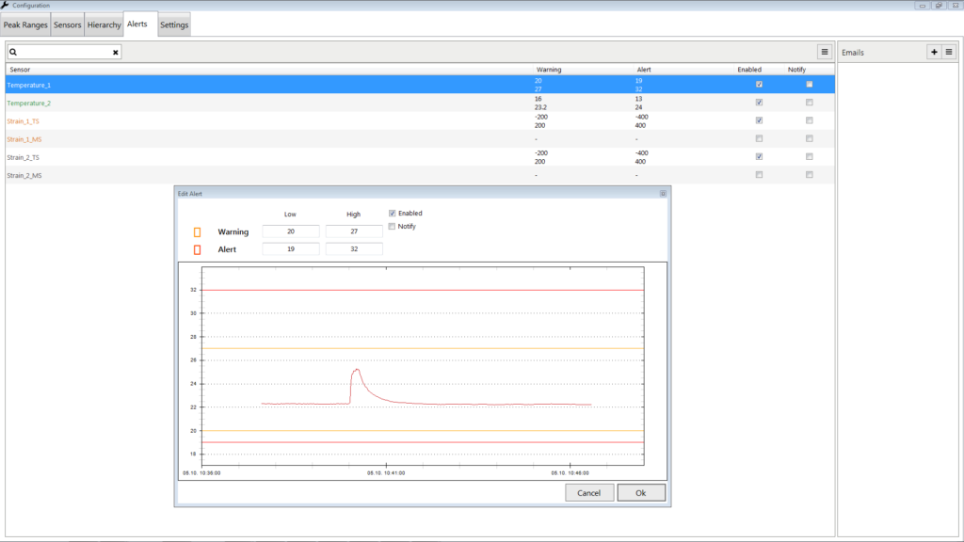964x542 pixels.
Task: Toggle Notify checkbox for Temperature_2 row
Action: 809,103
